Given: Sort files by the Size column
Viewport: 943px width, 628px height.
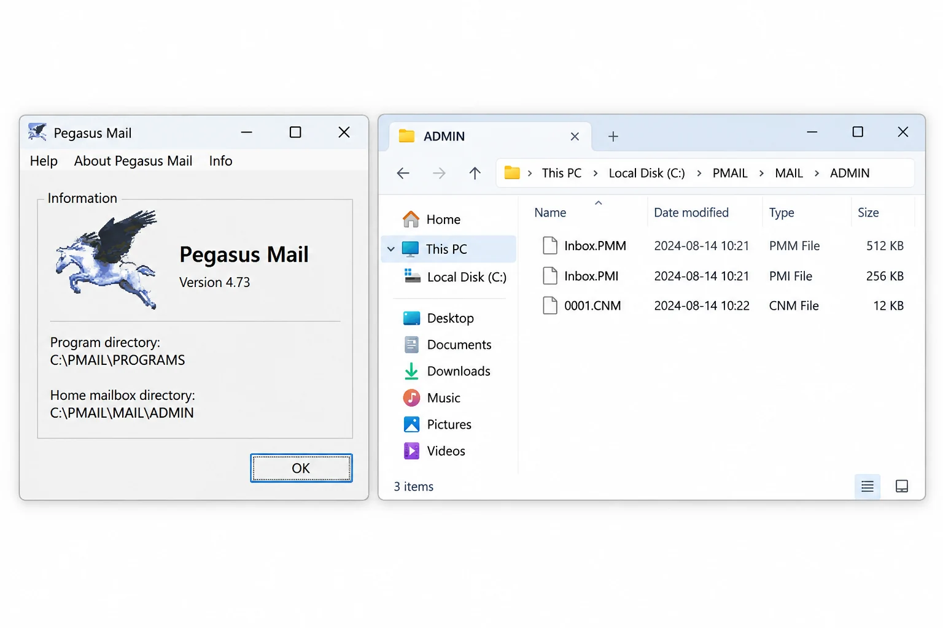Looking at the screenshot, I should click(868, 212).
